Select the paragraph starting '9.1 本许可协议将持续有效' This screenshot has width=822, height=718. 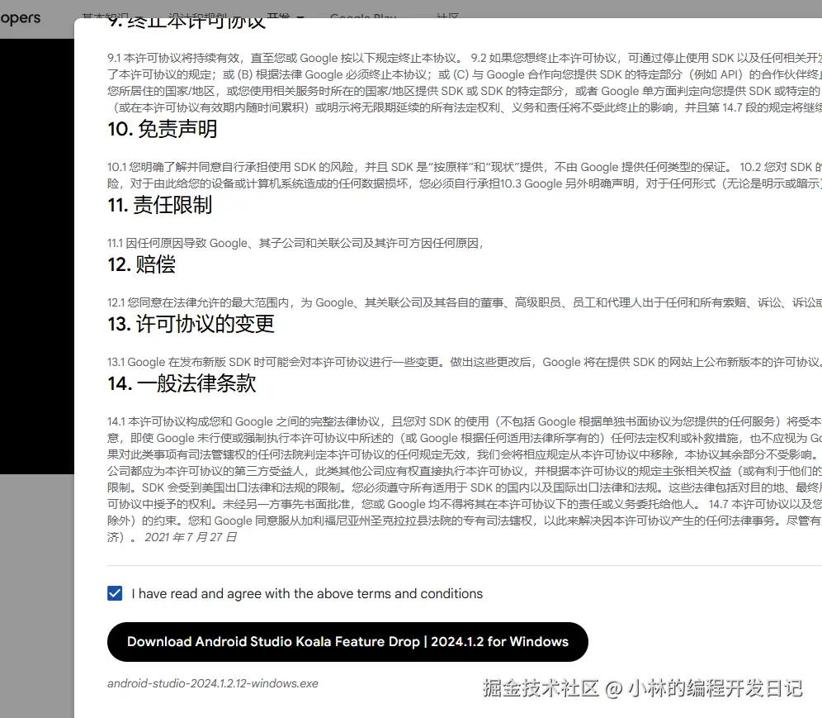click(x=465, y=83)
